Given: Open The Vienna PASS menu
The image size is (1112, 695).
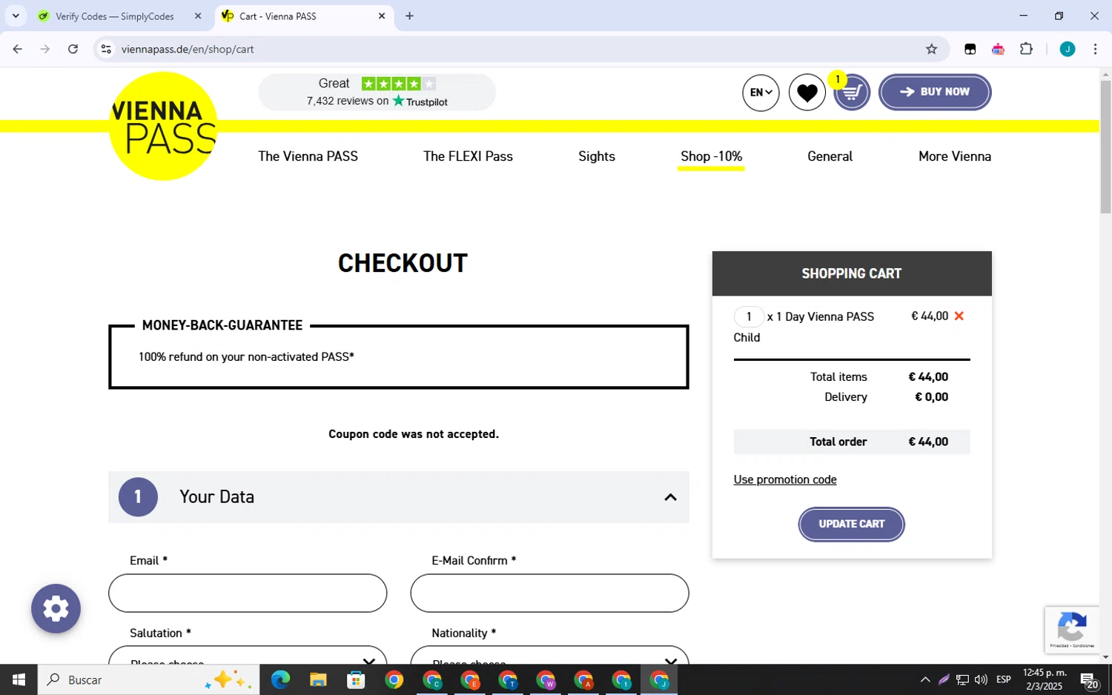Looking at the screenshot, I should [308, 156].
